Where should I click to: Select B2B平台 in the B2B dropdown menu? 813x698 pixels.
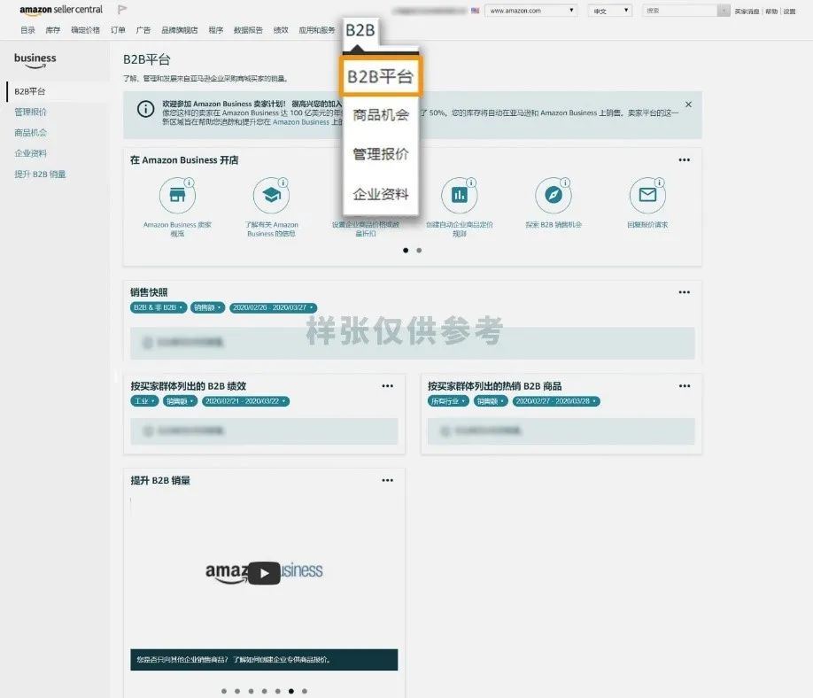(x=381, y=77)
